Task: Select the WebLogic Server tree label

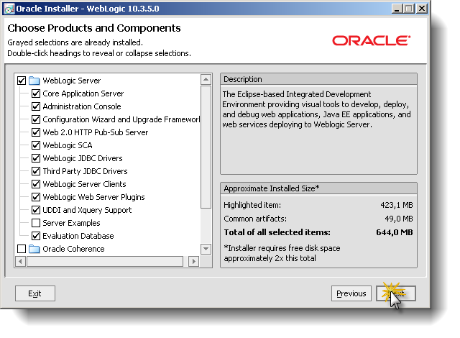Action: (x=72, y=81)
